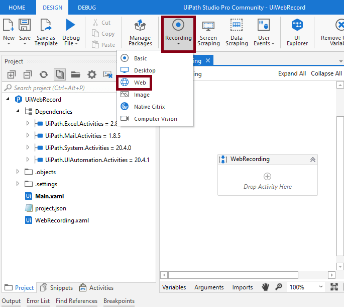This screenshot has height=307, width=344.
Task: Switch to the DESIGN ribbon tab
Action: pyautogui.click(x=52, y=8)
